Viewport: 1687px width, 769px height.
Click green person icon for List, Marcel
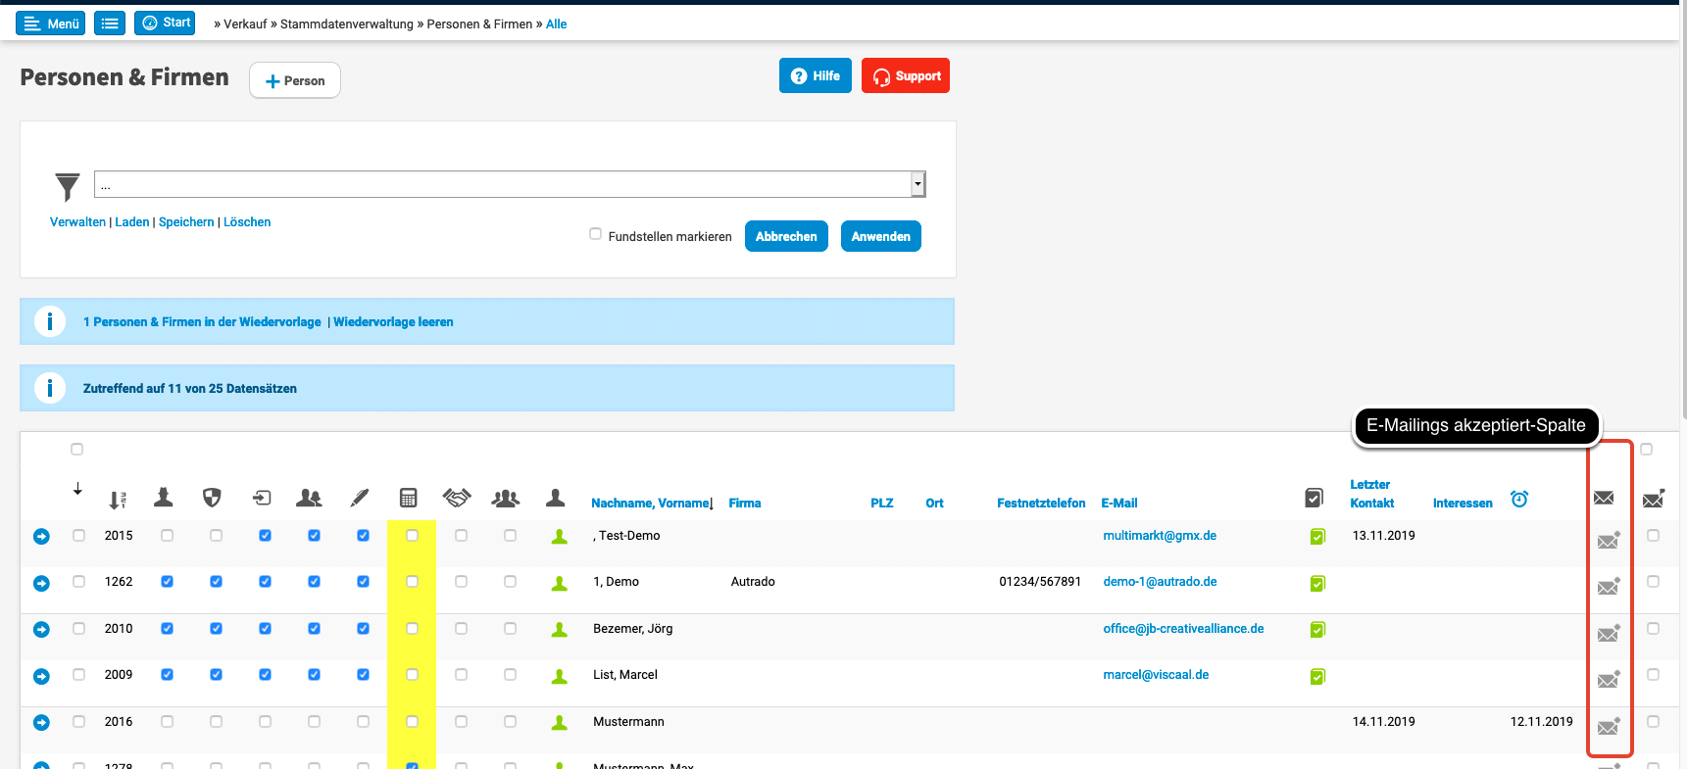coord(560,676)
